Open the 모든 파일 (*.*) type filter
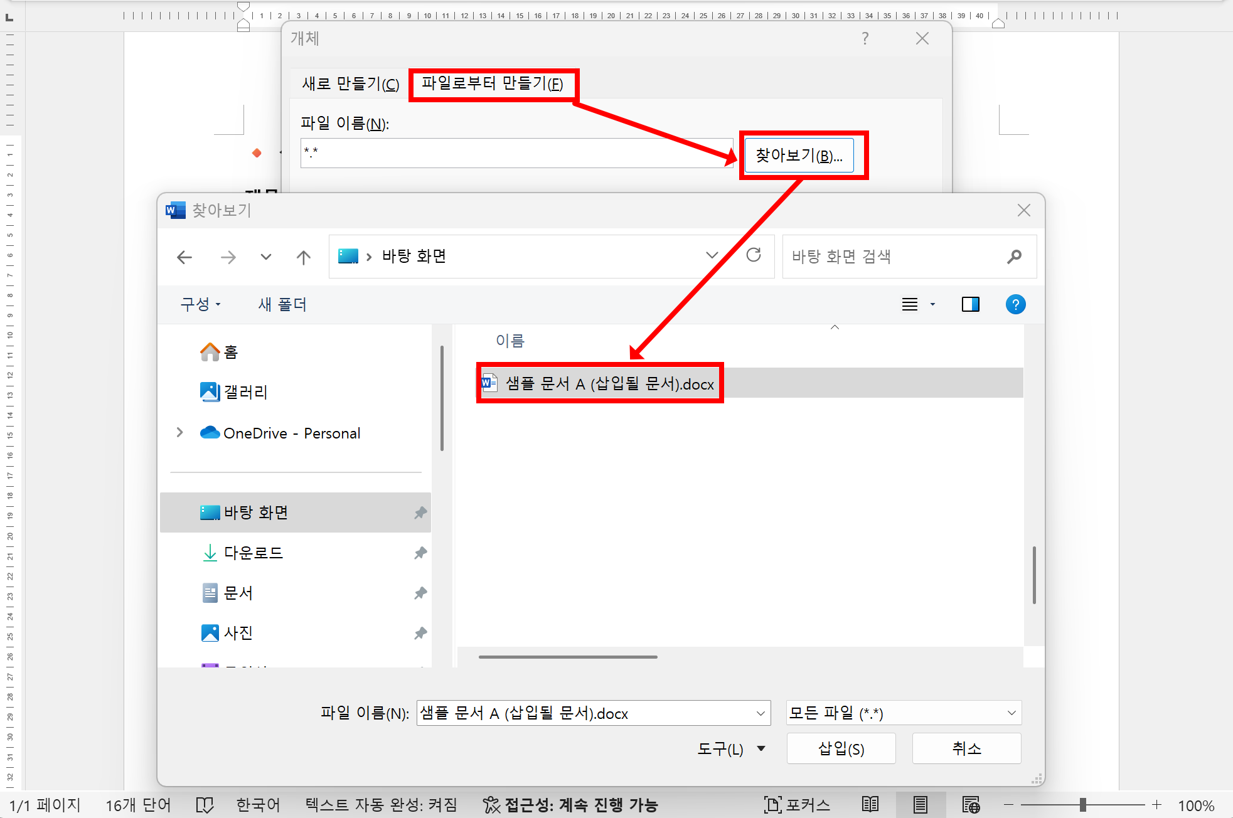 point(904,713)
